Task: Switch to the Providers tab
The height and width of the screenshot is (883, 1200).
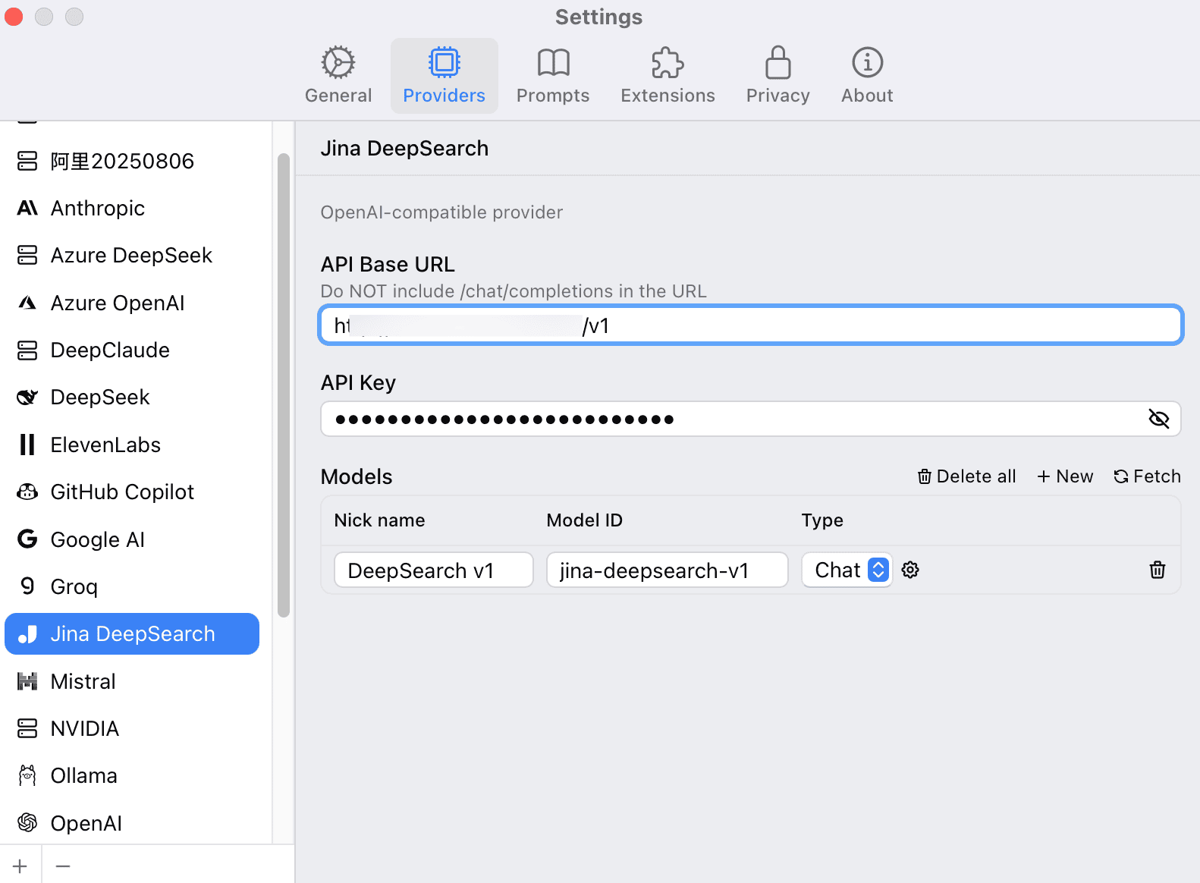Action: coord(445,76)
